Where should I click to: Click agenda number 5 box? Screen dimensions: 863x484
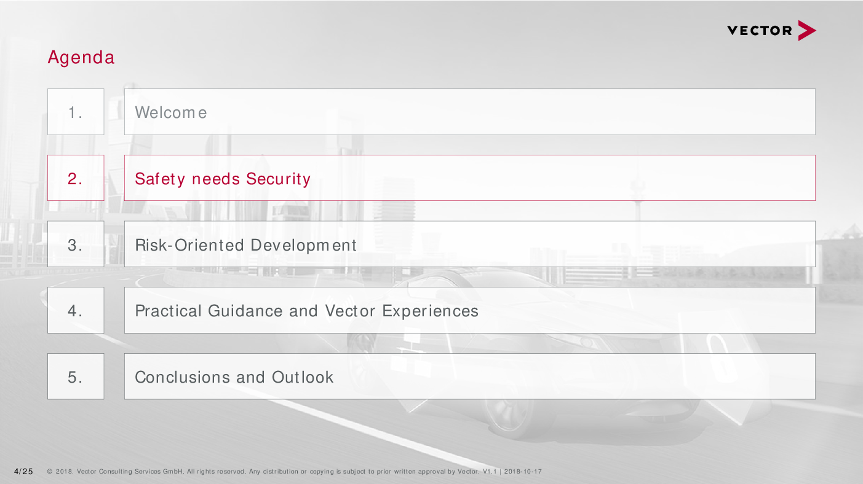[76, 377]
